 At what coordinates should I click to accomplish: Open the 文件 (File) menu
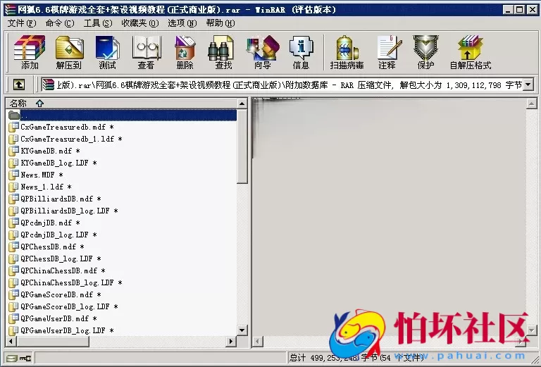click(20, 23)
